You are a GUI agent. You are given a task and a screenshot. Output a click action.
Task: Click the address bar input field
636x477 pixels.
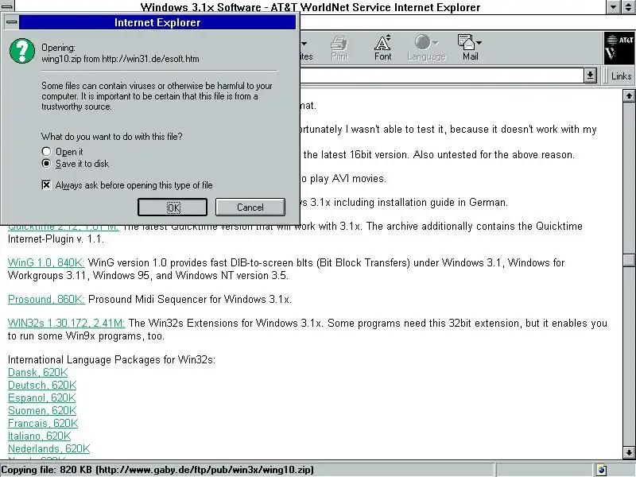[442, 76]
